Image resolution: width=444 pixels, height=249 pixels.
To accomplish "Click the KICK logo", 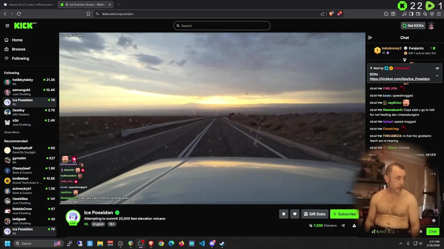I will pyautogui.click(x=25, y=26).
